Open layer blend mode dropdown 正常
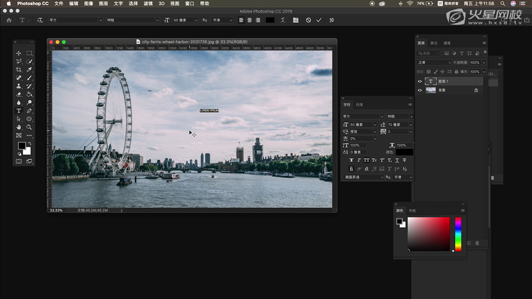 click(433, 62)
